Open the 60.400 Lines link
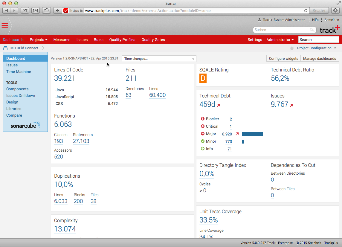 [x=157, y=95]
